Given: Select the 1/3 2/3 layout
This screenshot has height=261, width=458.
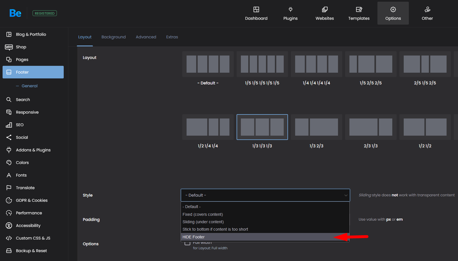Looking at the screenshot, I should (x=317, y=127).
